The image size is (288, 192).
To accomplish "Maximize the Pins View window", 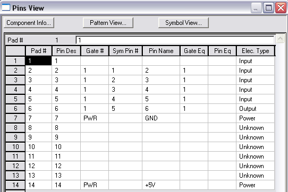I will point(268,8).
